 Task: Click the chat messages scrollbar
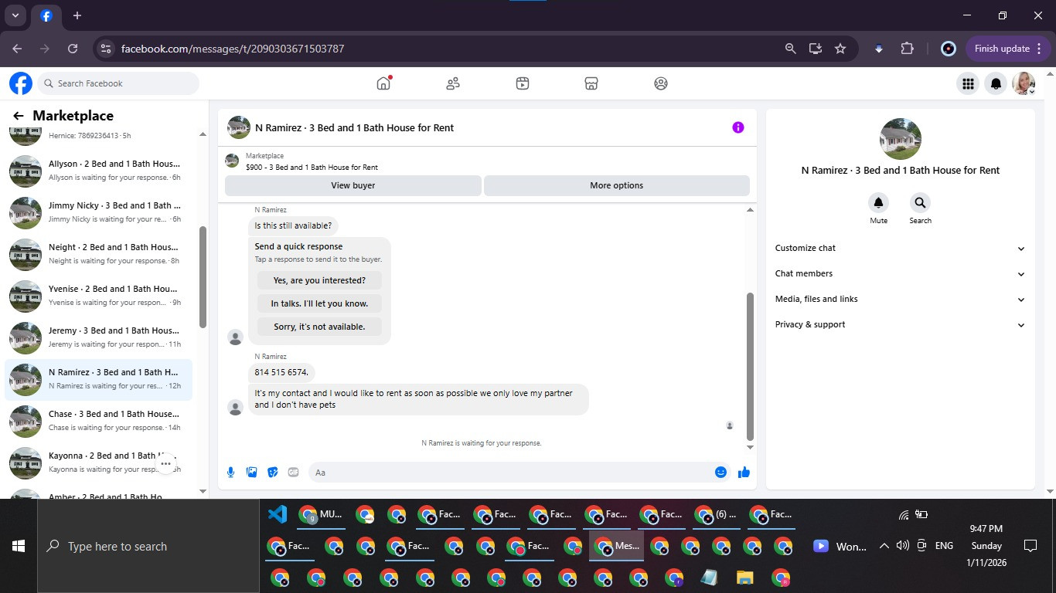(x=750, y=366)
